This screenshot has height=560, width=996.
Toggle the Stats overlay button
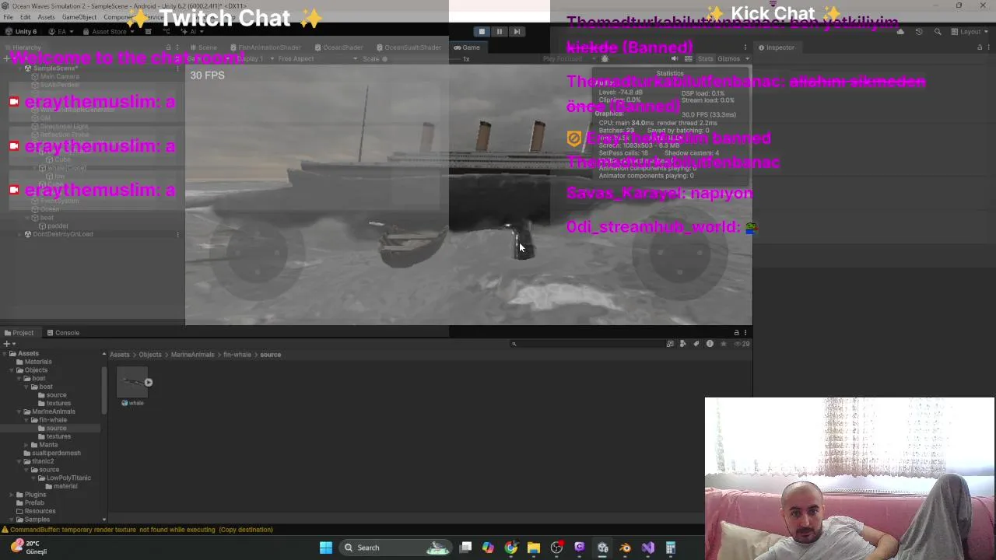click(x=705, y=59)
